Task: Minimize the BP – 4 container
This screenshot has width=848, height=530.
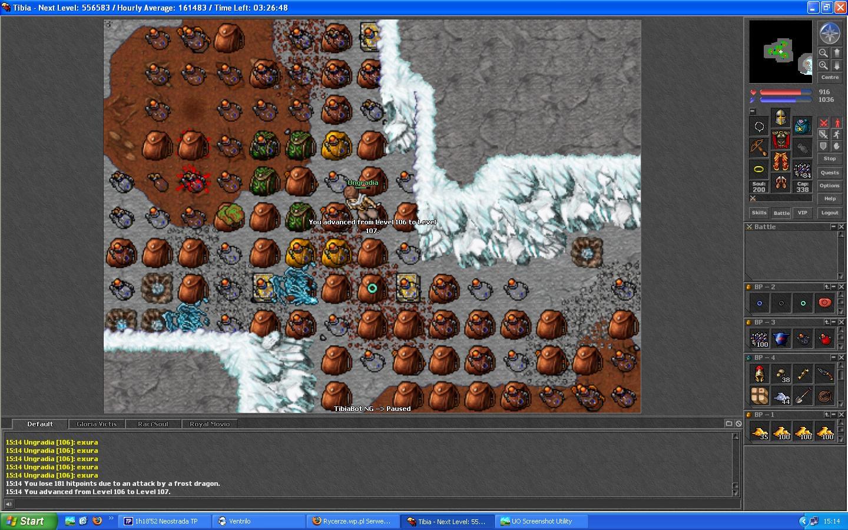Action: coord(833,357)
